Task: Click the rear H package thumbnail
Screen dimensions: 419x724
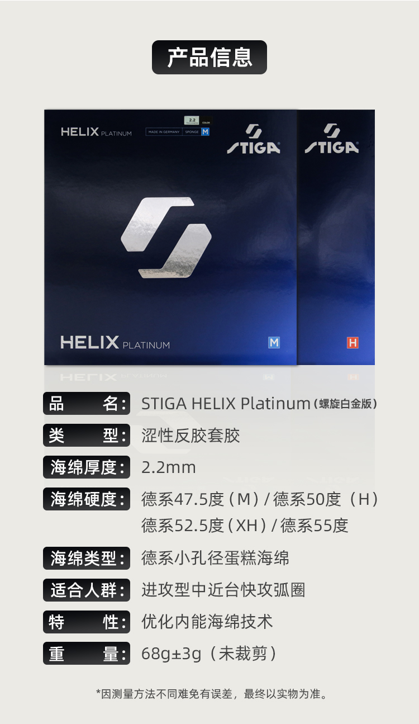Action: 336,237
